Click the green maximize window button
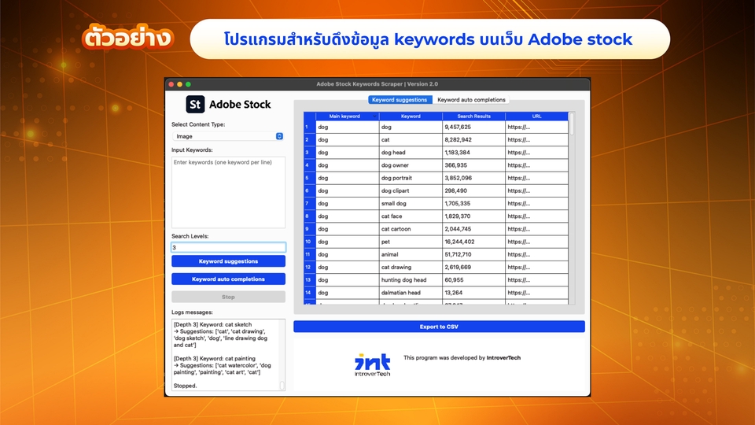The height and width of the screenshot is (425, 755). (x=188, y=84)
